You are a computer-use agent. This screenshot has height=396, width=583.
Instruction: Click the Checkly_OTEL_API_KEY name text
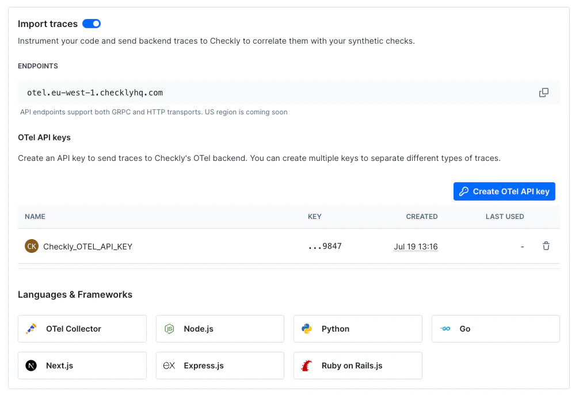point(87,247)
